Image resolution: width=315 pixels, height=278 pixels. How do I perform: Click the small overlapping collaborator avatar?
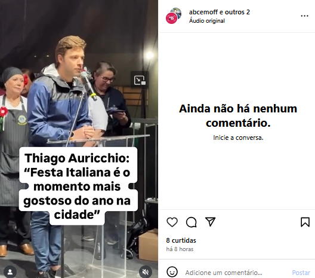point(177,12)
